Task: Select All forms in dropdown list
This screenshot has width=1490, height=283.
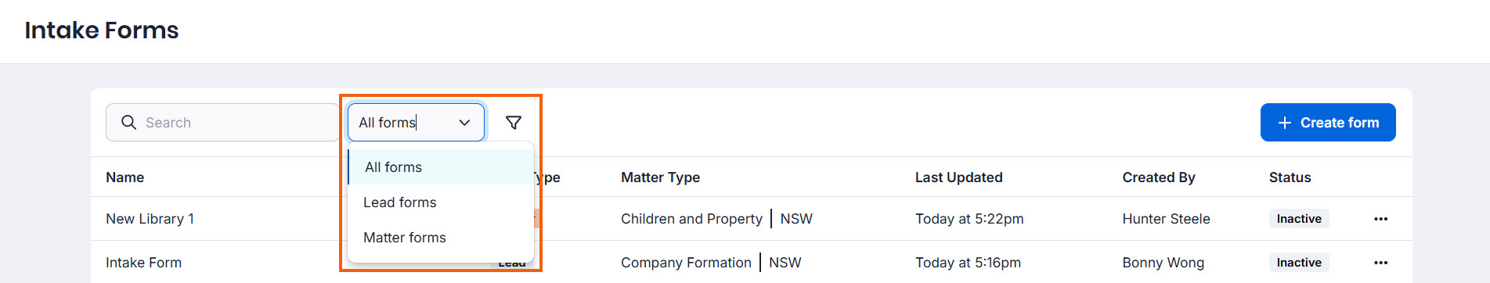Action: click(441, 167)
